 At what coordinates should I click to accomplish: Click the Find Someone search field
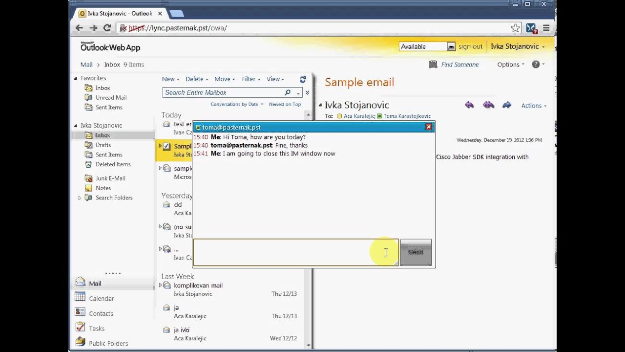click(x=460, y=65)
